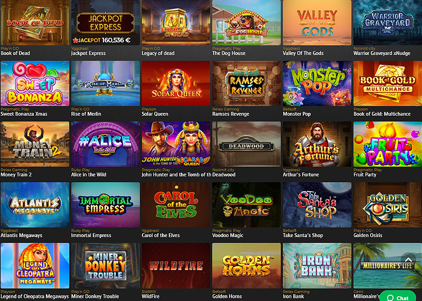The width and height of the screenshot is (422, 301).
Task: Click the Legacy of dead thumbnail
Action: (x=176, y=22)
